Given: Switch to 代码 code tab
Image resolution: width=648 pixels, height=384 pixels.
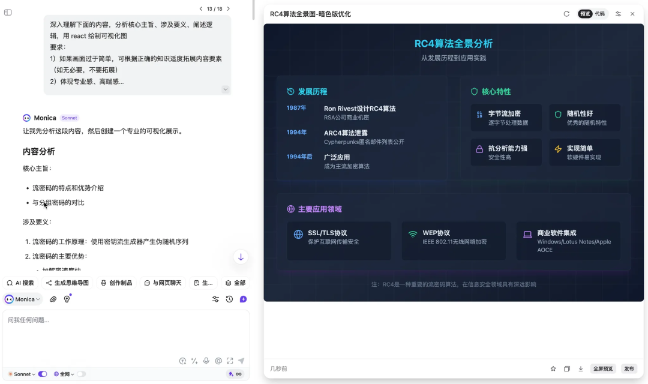Looking at the screenshot, I should tap(600, 14).
